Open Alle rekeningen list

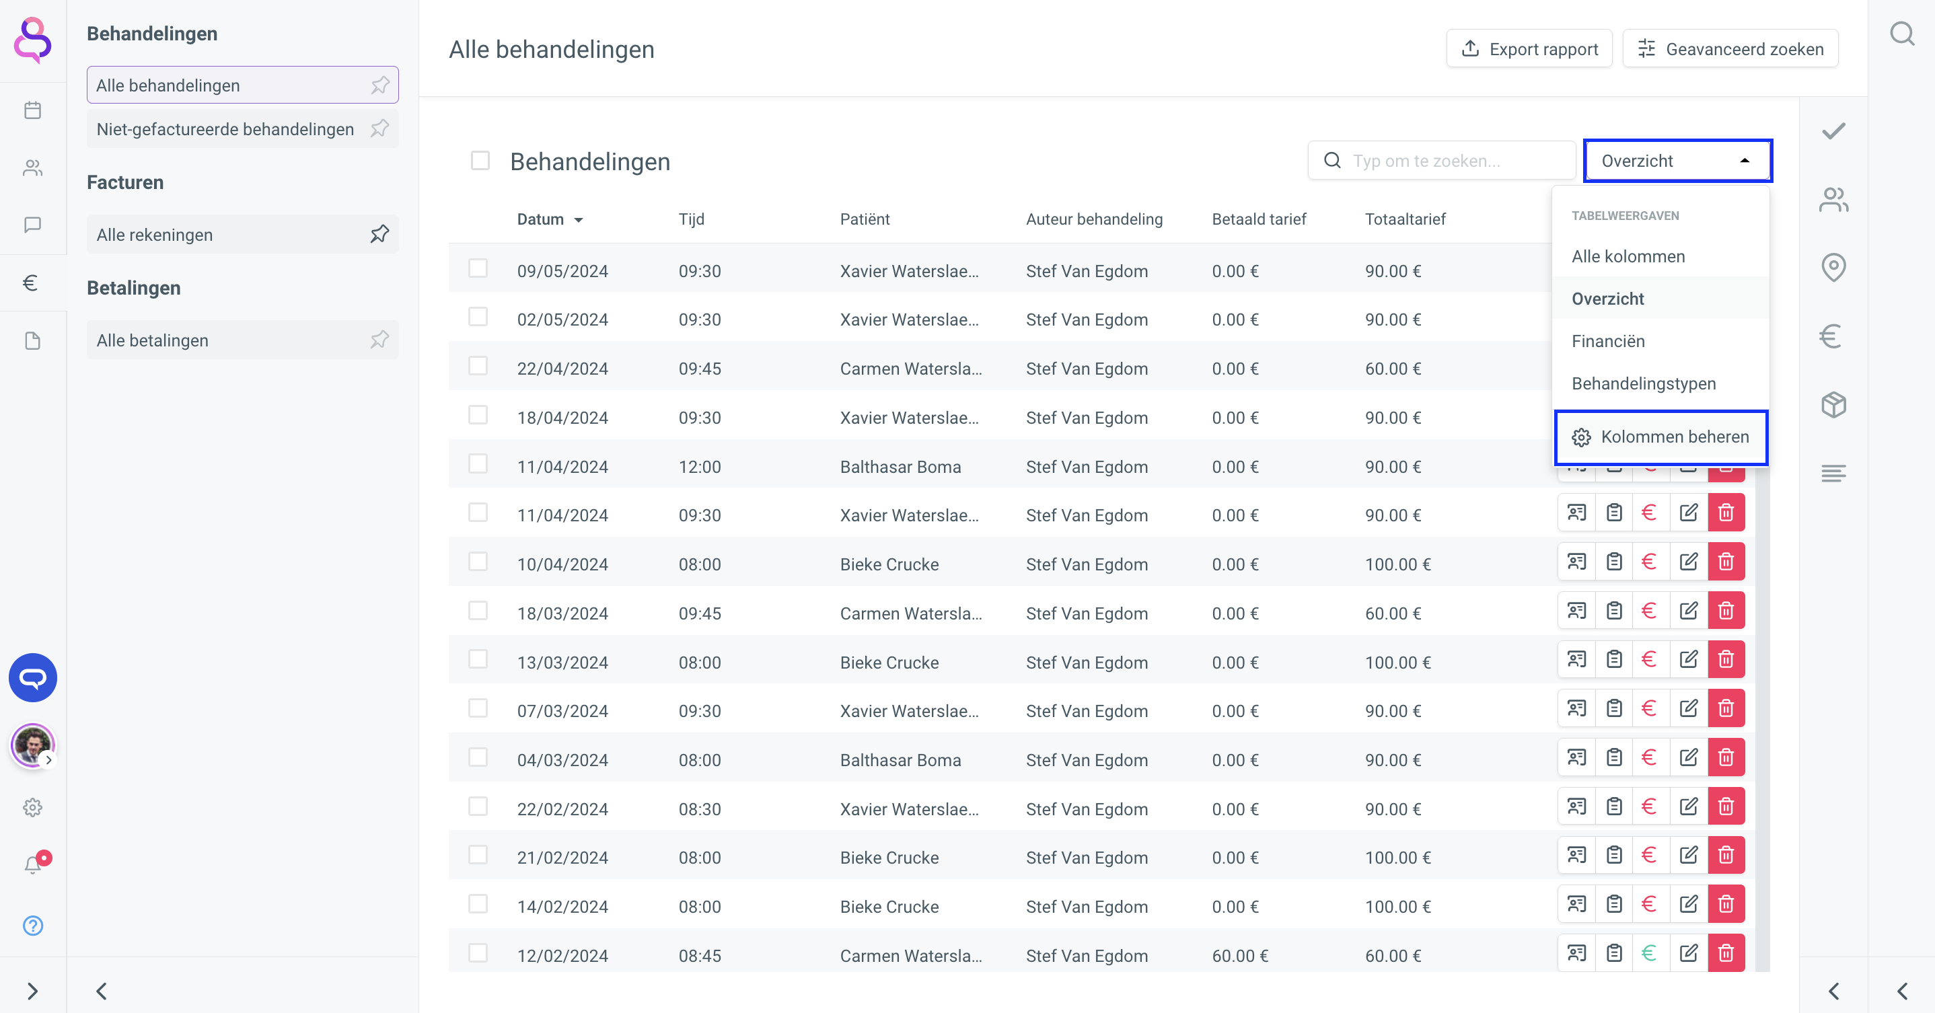point(242,234)
